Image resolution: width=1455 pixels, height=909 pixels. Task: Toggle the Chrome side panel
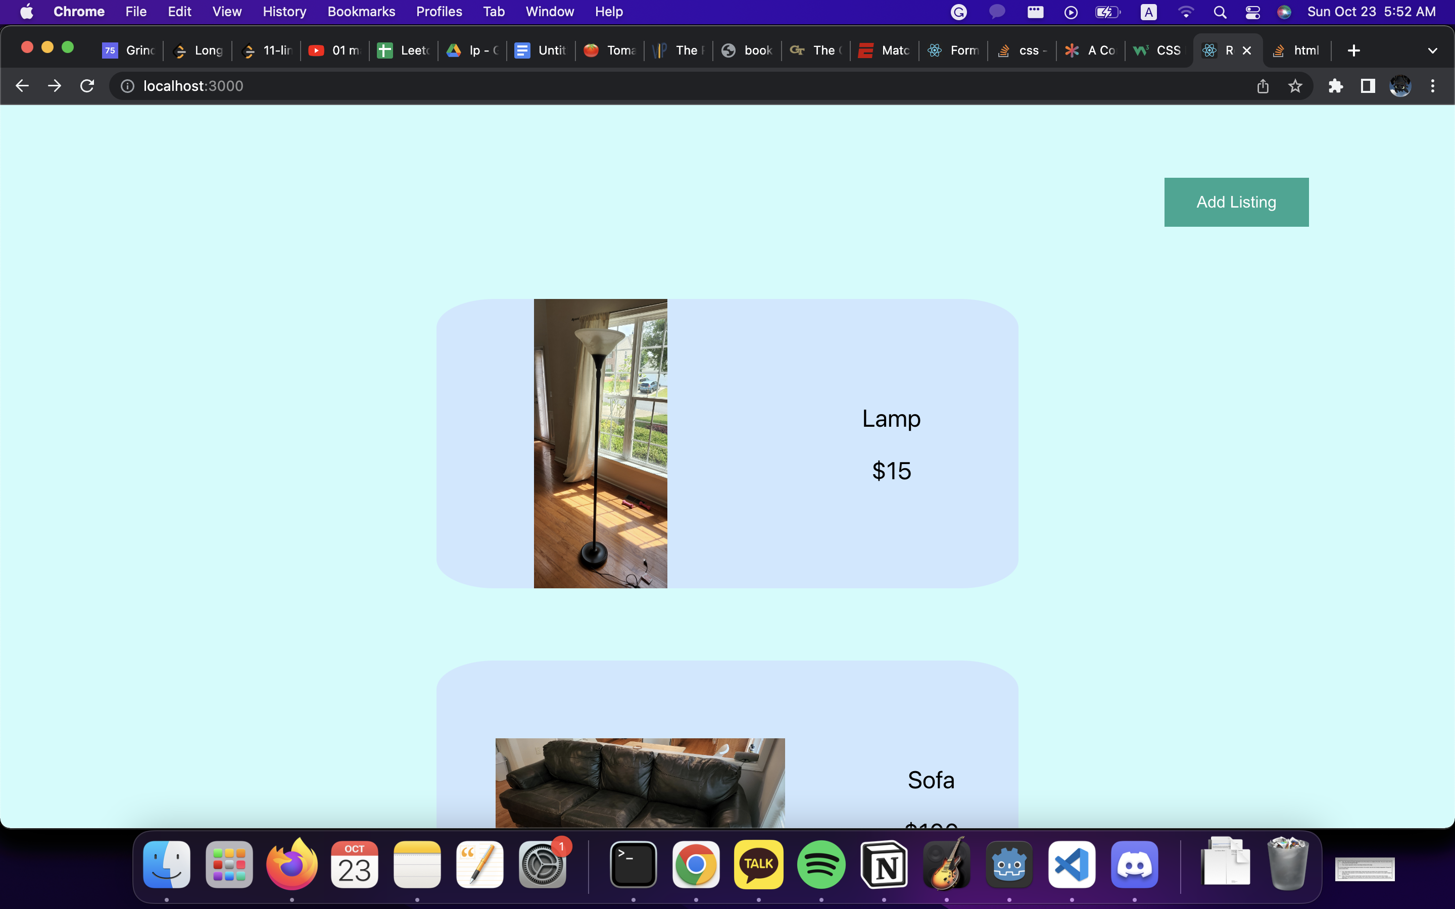(x=1368, y=86)
